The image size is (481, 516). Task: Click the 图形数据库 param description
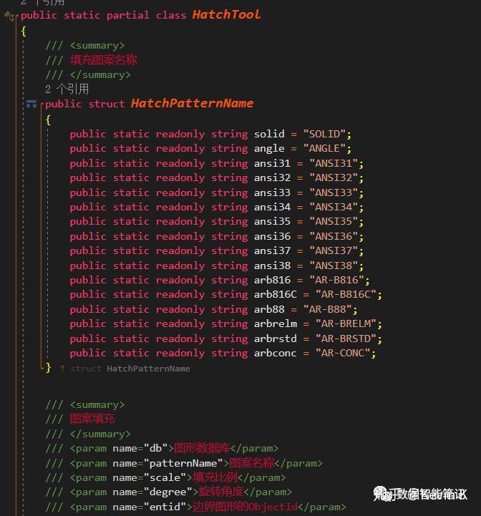click(202, 448)
